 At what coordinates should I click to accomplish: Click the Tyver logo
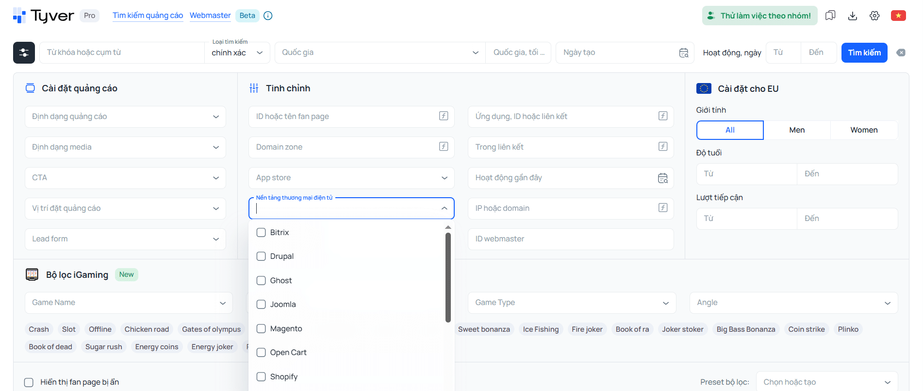pyautogui.click(x=44, y=16)
